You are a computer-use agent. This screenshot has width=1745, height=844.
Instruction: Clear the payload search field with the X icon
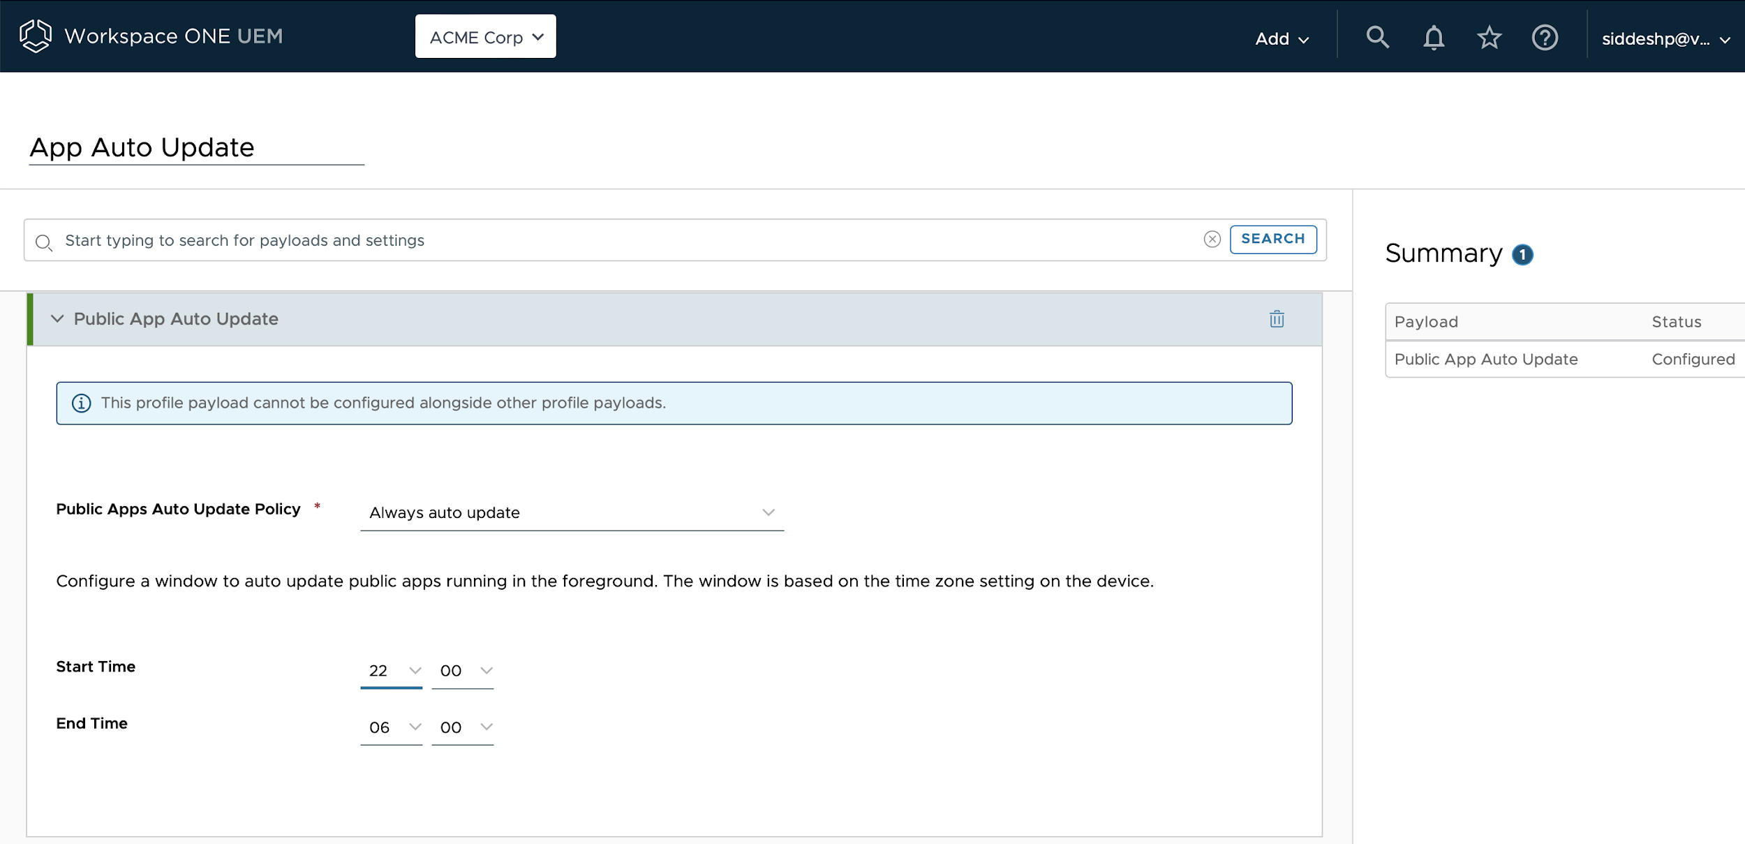click(x=1212, y=239)
